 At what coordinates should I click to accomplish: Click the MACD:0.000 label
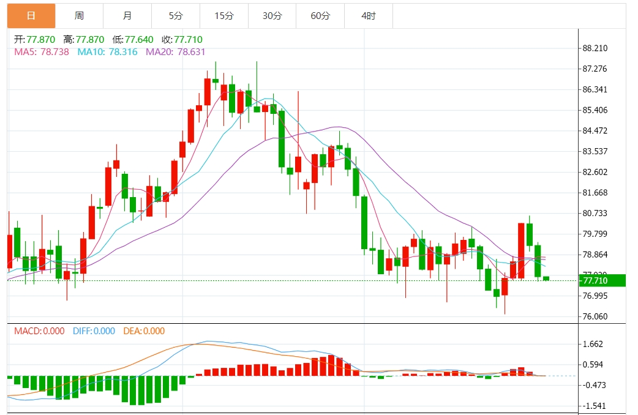pyautogui.click(x=39, y=331)
